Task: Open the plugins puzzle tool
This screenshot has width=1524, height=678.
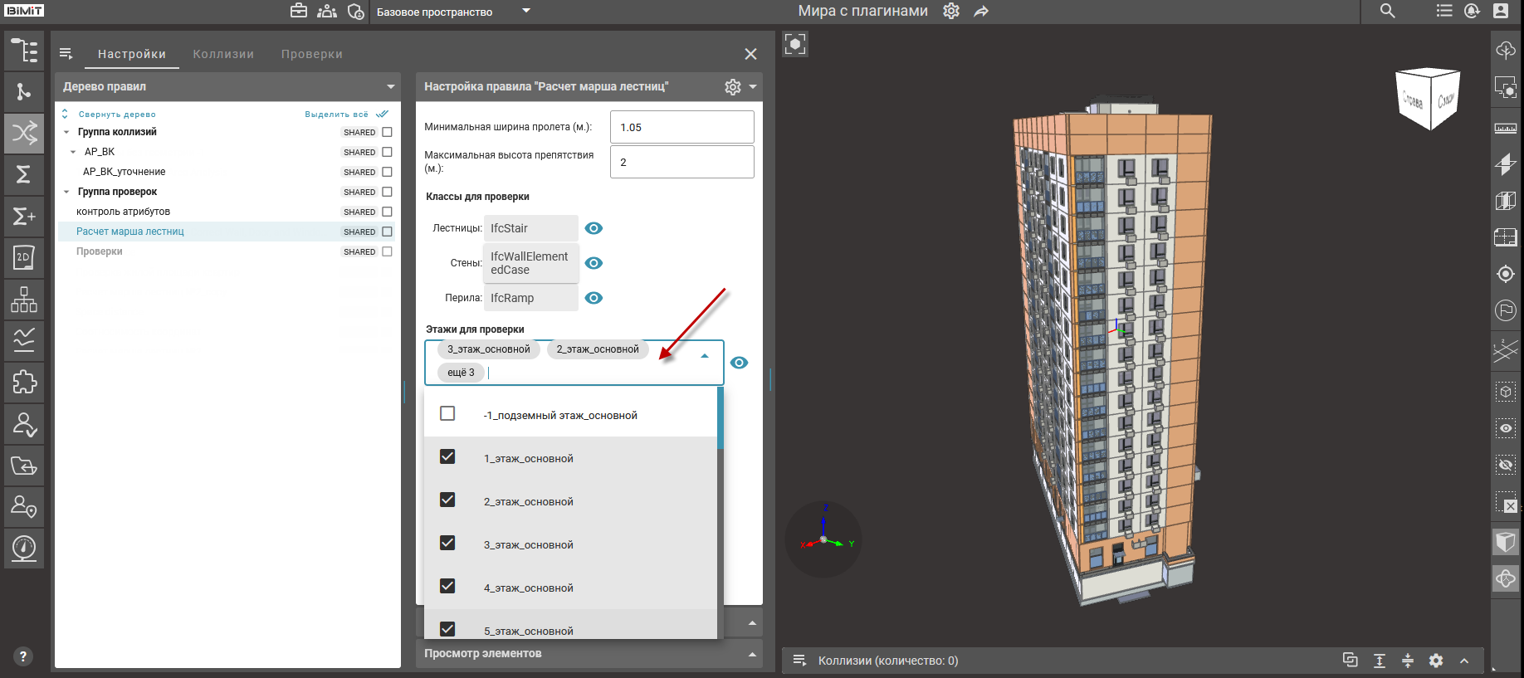Action: (x=24, y=382)
